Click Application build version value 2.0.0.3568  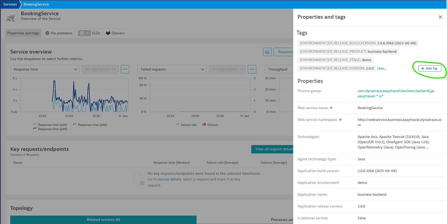tap(377, 171)
